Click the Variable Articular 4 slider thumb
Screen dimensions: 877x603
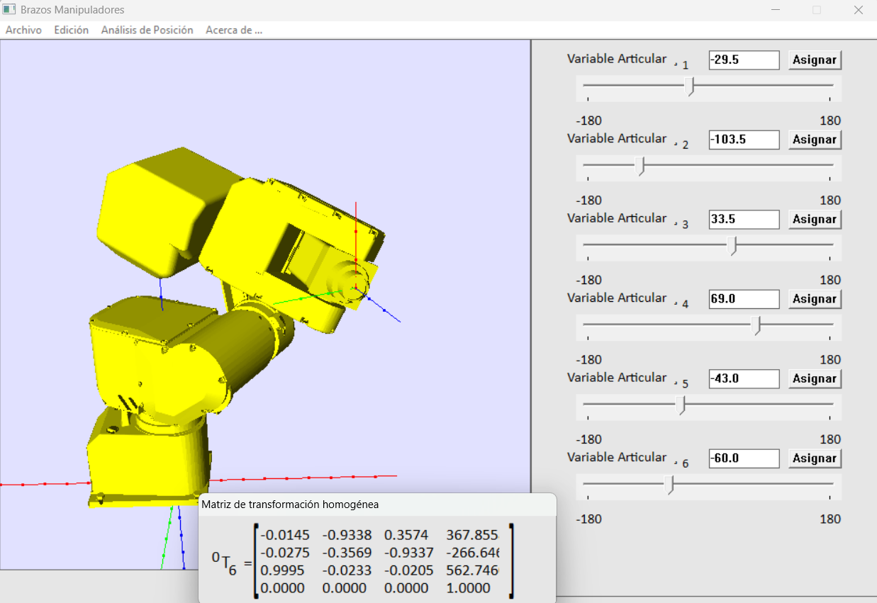tap(756, 325)
